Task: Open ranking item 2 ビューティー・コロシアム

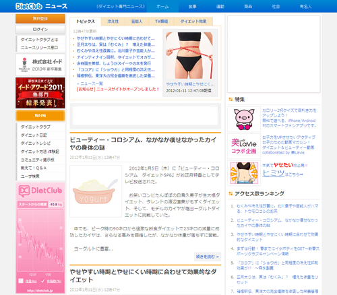Action: (x=277, y=223)
